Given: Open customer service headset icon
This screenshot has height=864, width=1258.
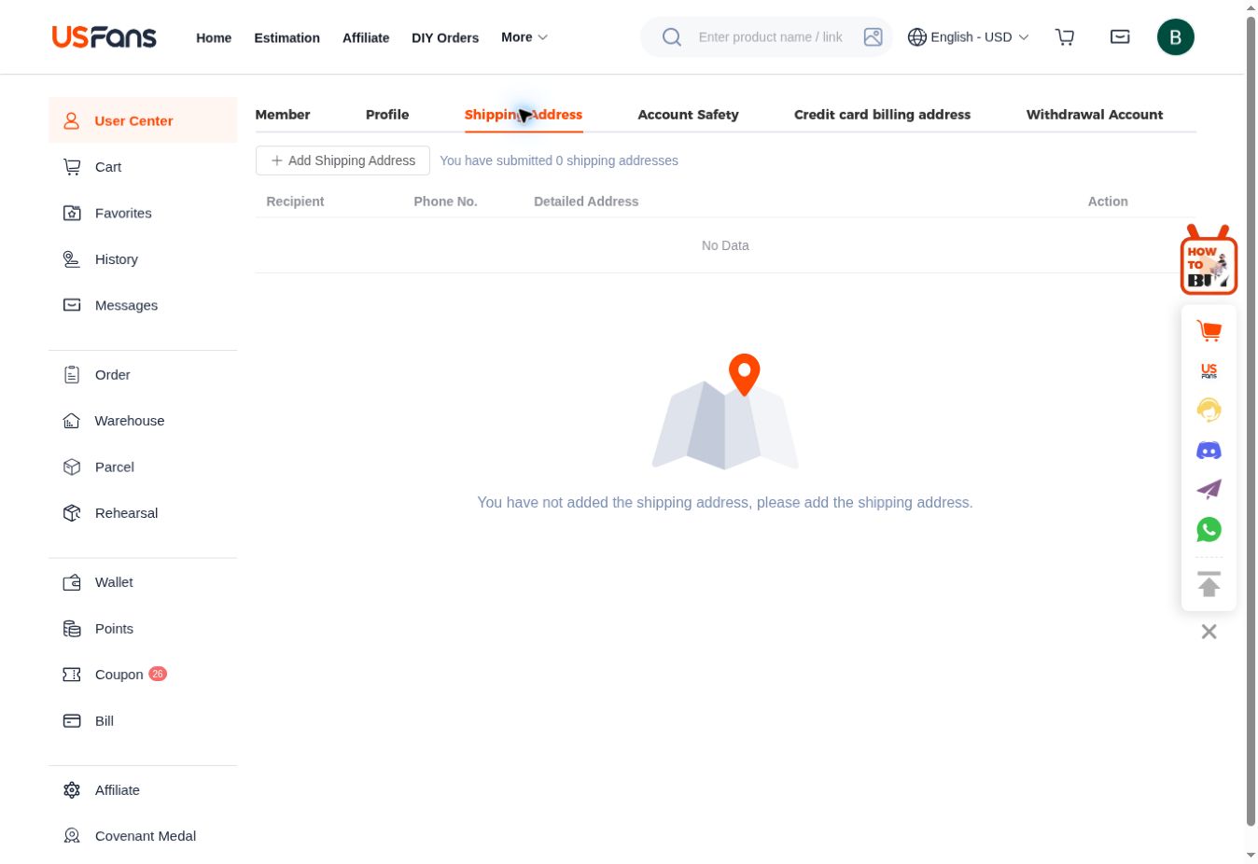Looking at the screenshot, I should pos(1209,410).
